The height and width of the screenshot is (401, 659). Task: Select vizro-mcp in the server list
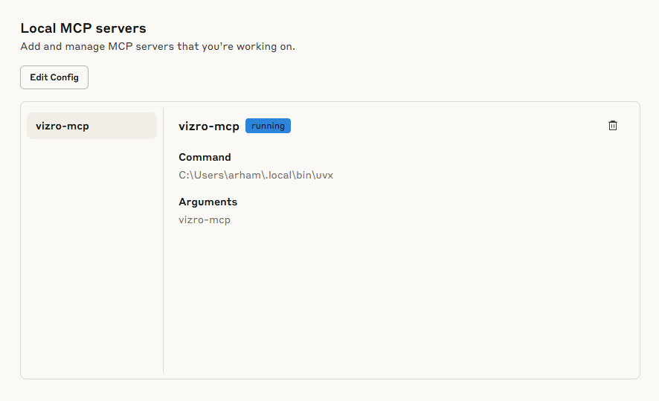(91, 126)
